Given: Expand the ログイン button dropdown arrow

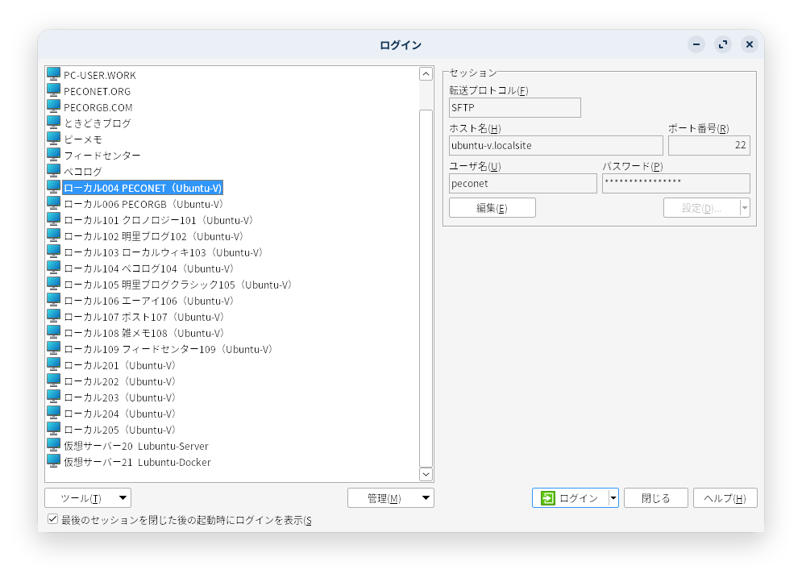Looking at the screenshot, I should coord(613,497).
